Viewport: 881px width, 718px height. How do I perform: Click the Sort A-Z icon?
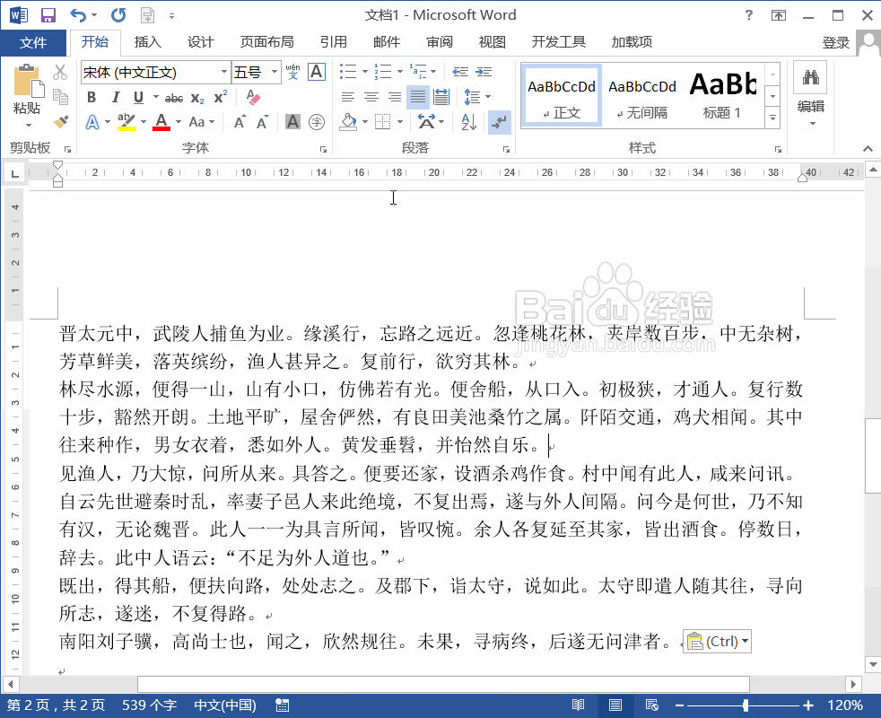(468, 122)
